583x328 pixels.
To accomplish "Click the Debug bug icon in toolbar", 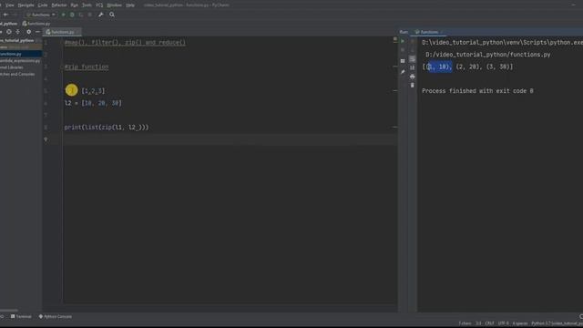I will point(72,15).
